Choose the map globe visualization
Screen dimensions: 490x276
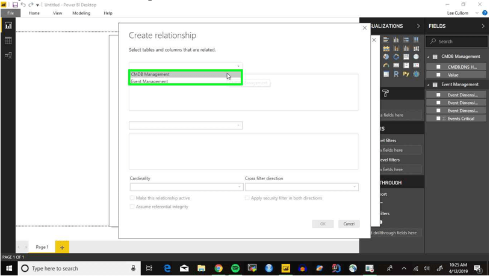416,57
